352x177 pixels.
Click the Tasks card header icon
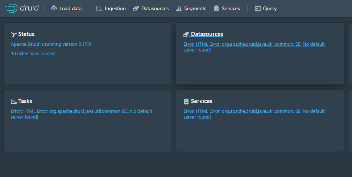[14, 102]
